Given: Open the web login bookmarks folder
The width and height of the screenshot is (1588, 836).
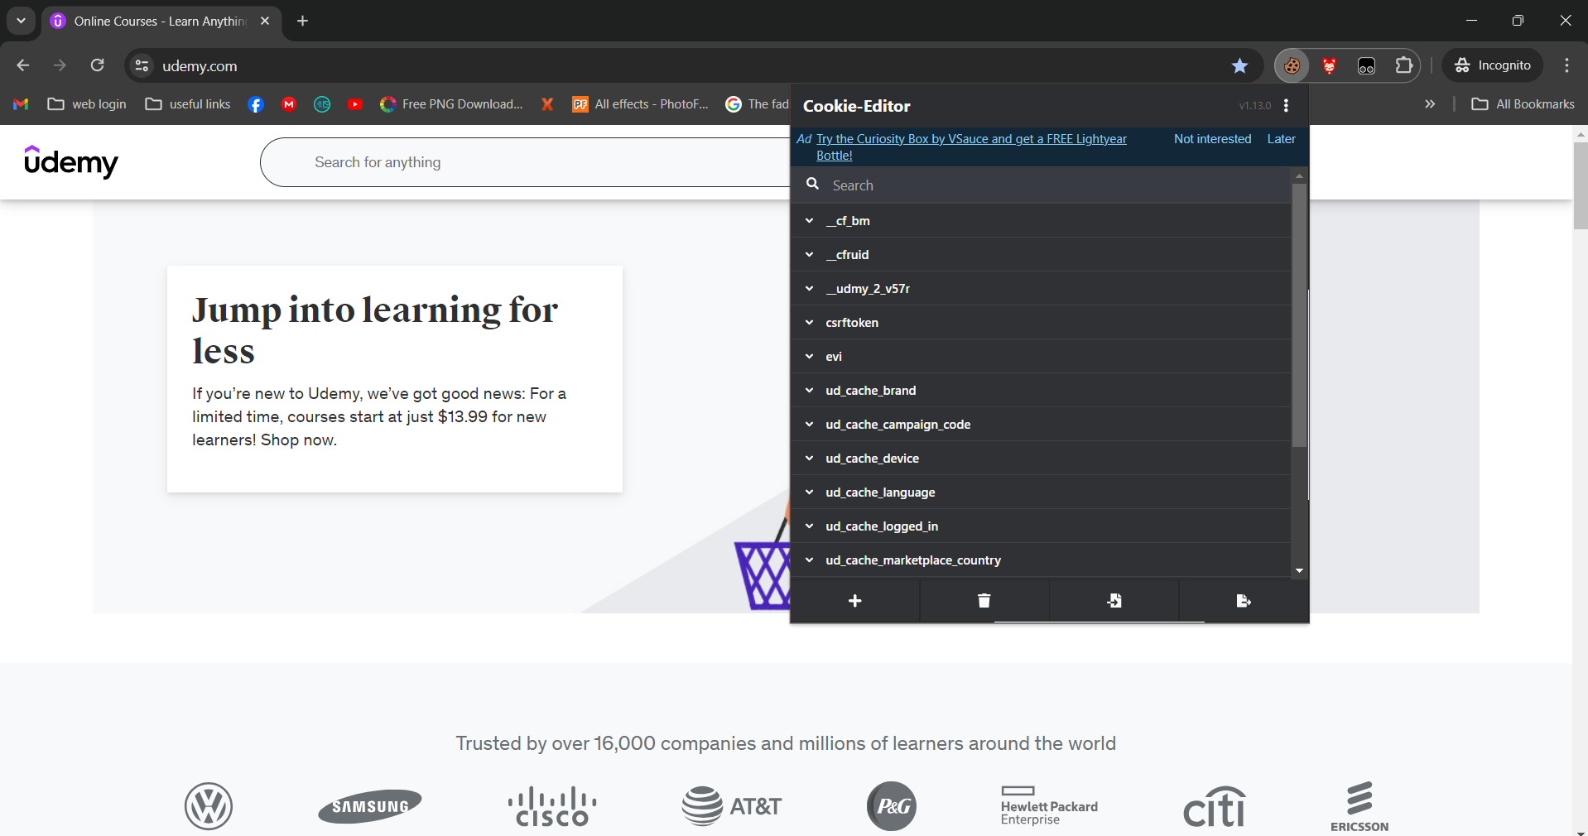Looking at the screenshot, I should (87, 104).
